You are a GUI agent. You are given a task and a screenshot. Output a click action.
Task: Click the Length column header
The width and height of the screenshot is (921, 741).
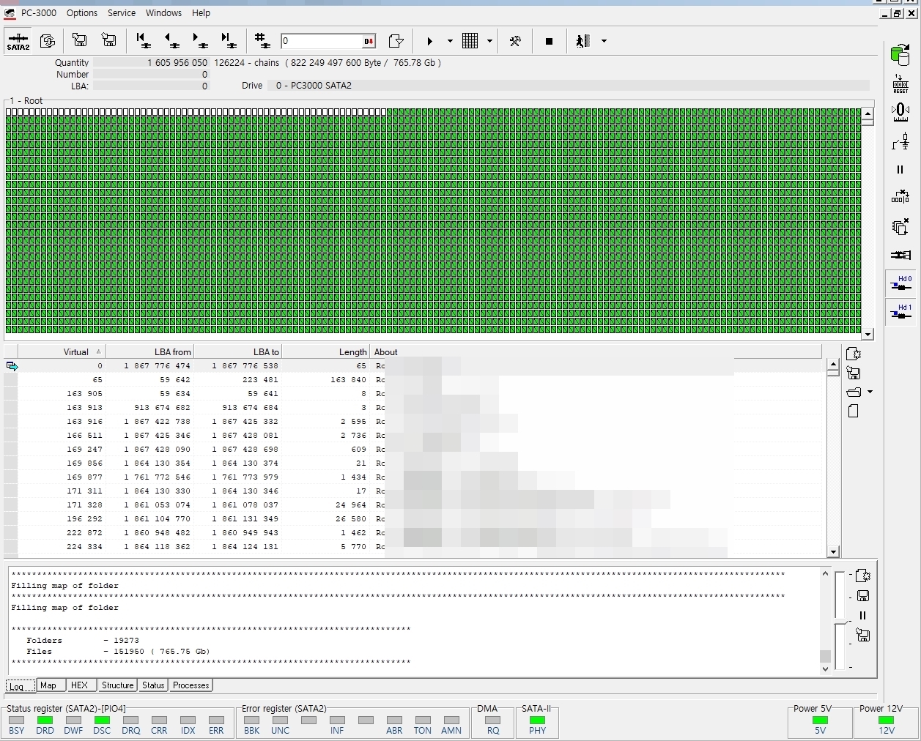(326, 351)
